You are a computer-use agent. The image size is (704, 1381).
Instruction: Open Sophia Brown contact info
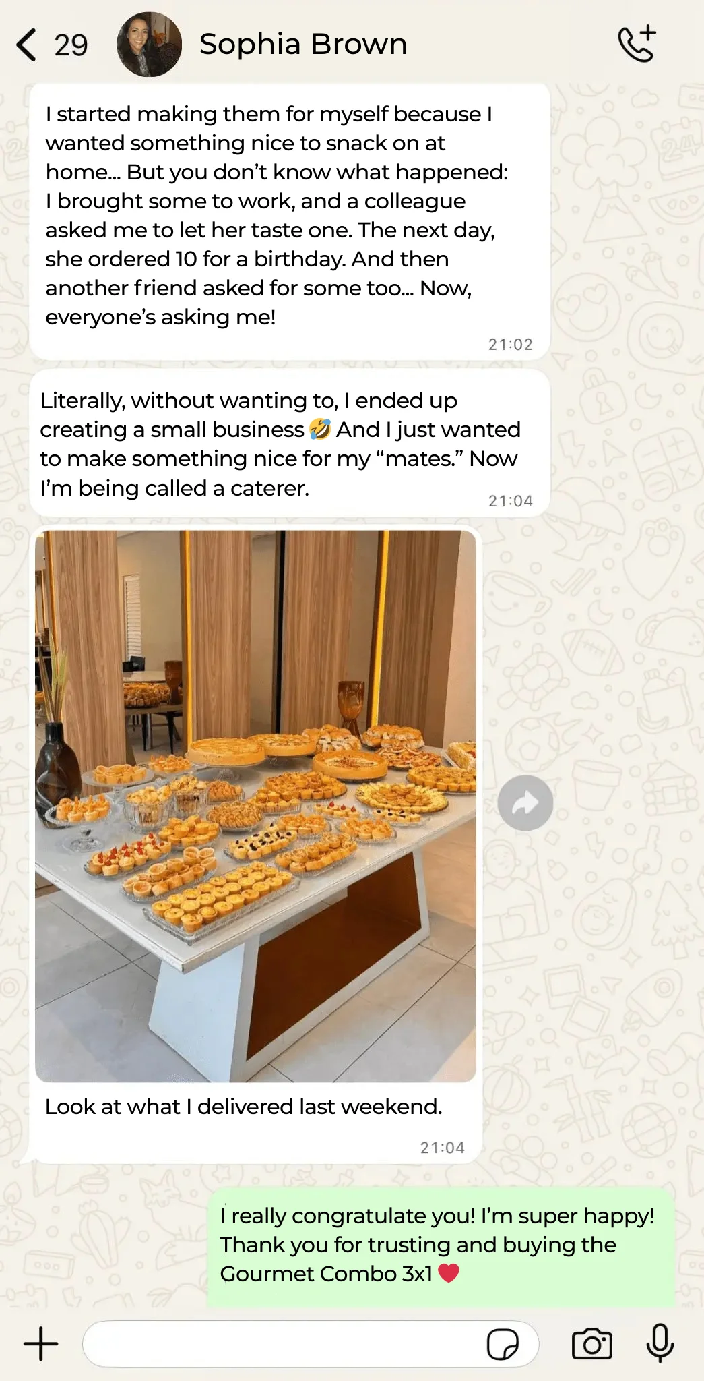(x=303, y=45)
